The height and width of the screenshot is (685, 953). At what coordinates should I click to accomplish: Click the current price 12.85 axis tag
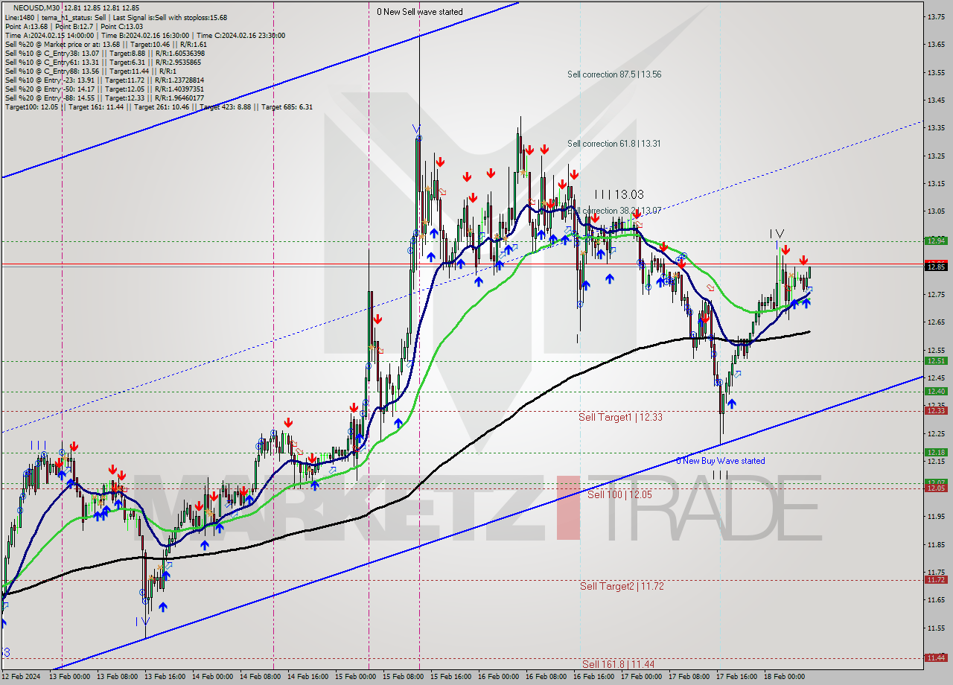click(936, 267)
